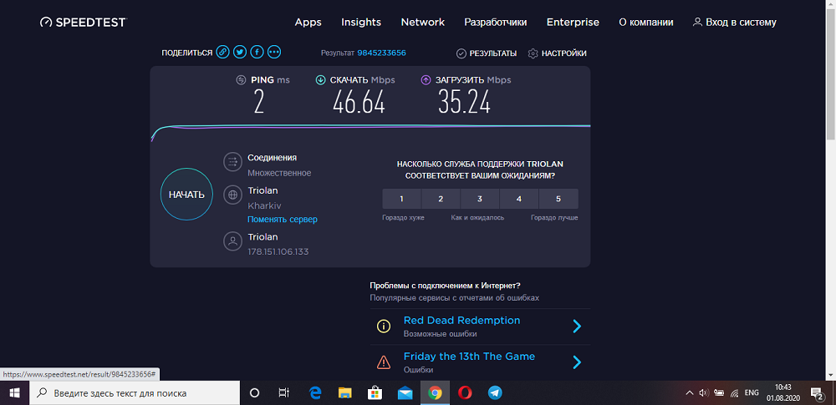The width and height of the screenshot is (836, 405).
Task: Share result via Facebook icon
Action: [x=257, y=53]
